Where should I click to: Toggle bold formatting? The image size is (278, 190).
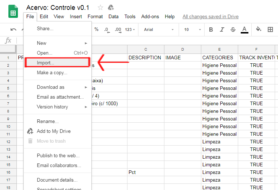211,29
